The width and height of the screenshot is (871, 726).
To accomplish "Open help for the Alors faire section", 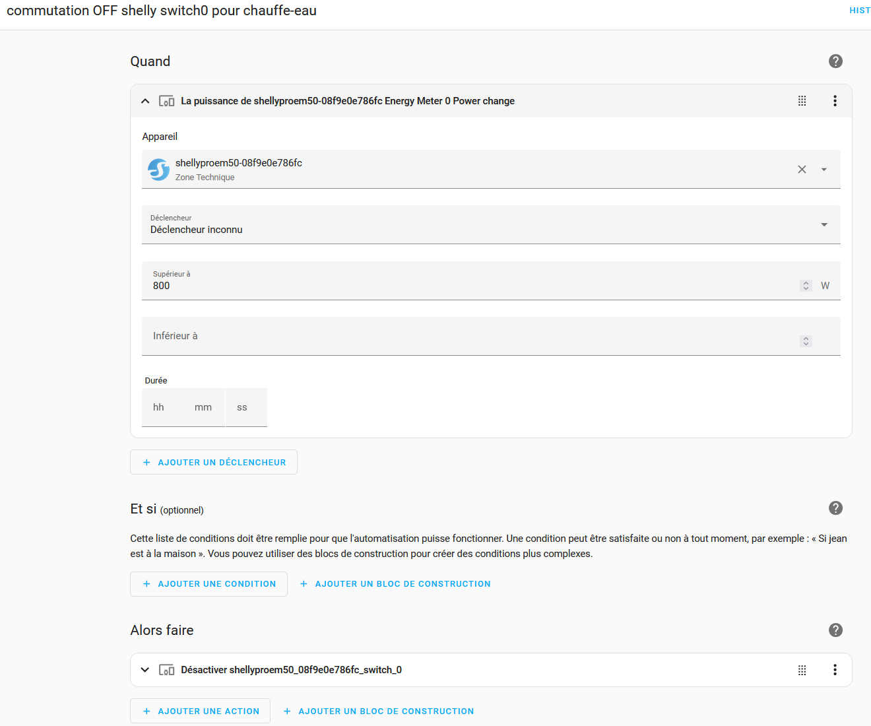I will tap(835, 630).
